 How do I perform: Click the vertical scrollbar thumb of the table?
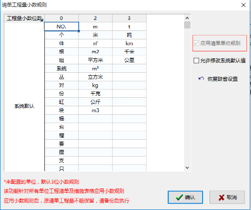pos(187,25)
